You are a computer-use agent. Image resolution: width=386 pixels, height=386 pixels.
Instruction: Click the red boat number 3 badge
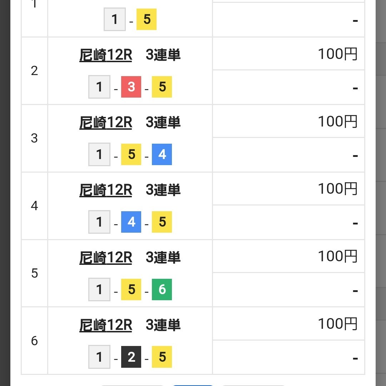[x=131, y=87]
